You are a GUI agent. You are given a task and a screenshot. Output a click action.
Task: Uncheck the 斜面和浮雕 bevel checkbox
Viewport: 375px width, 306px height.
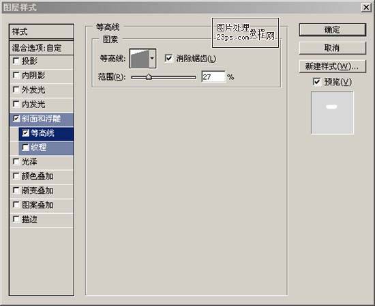[x=16, y=119]
